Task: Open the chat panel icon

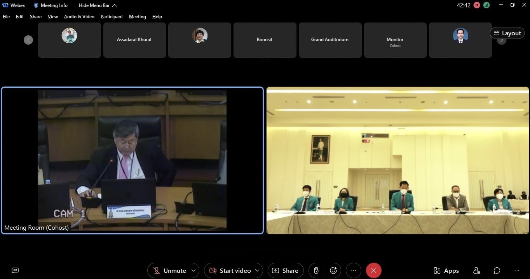Action: pos(497,270)
